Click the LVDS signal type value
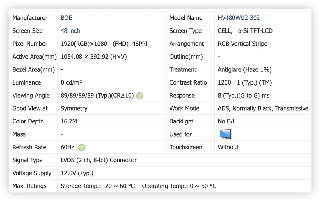Image resolution: width=320 pixels, height=201 pixels. click(99, 160)
